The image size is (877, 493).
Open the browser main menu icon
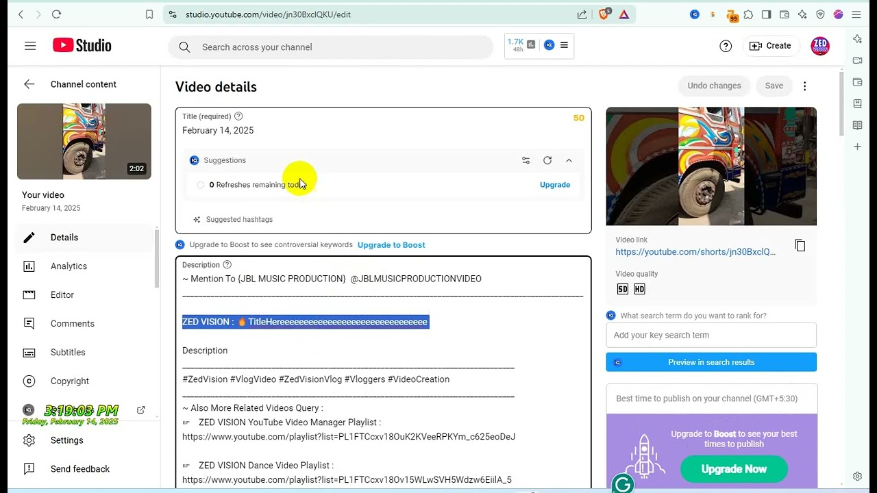click(x=856, y=14)
